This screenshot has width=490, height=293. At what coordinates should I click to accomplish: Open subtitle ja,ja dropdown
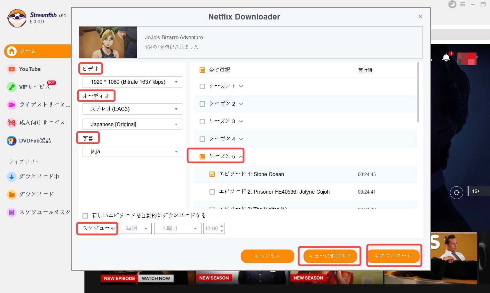(132, 151)
